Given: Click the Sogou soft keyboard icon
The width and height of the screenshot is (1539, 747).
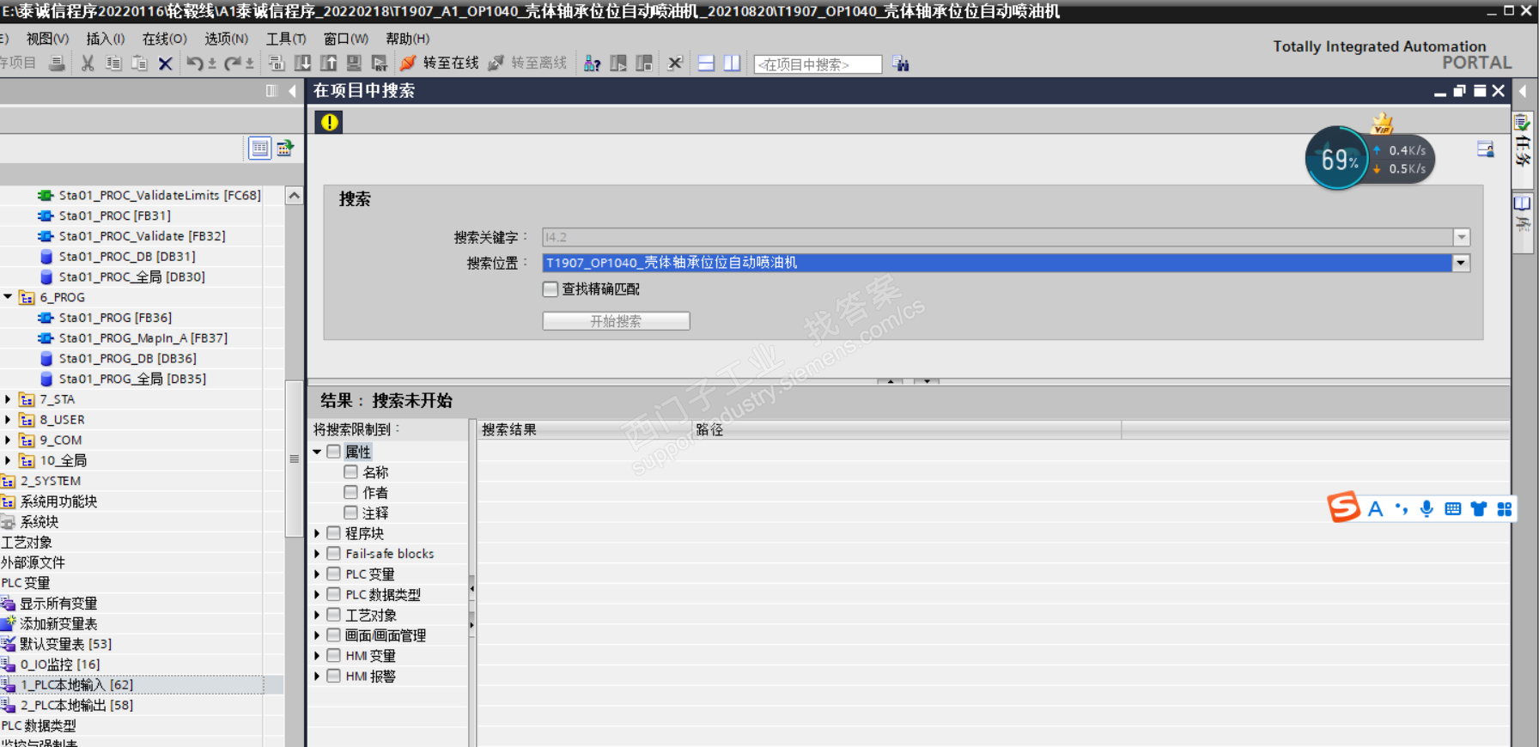Looking at the screenshot, I should point(1452,508).
